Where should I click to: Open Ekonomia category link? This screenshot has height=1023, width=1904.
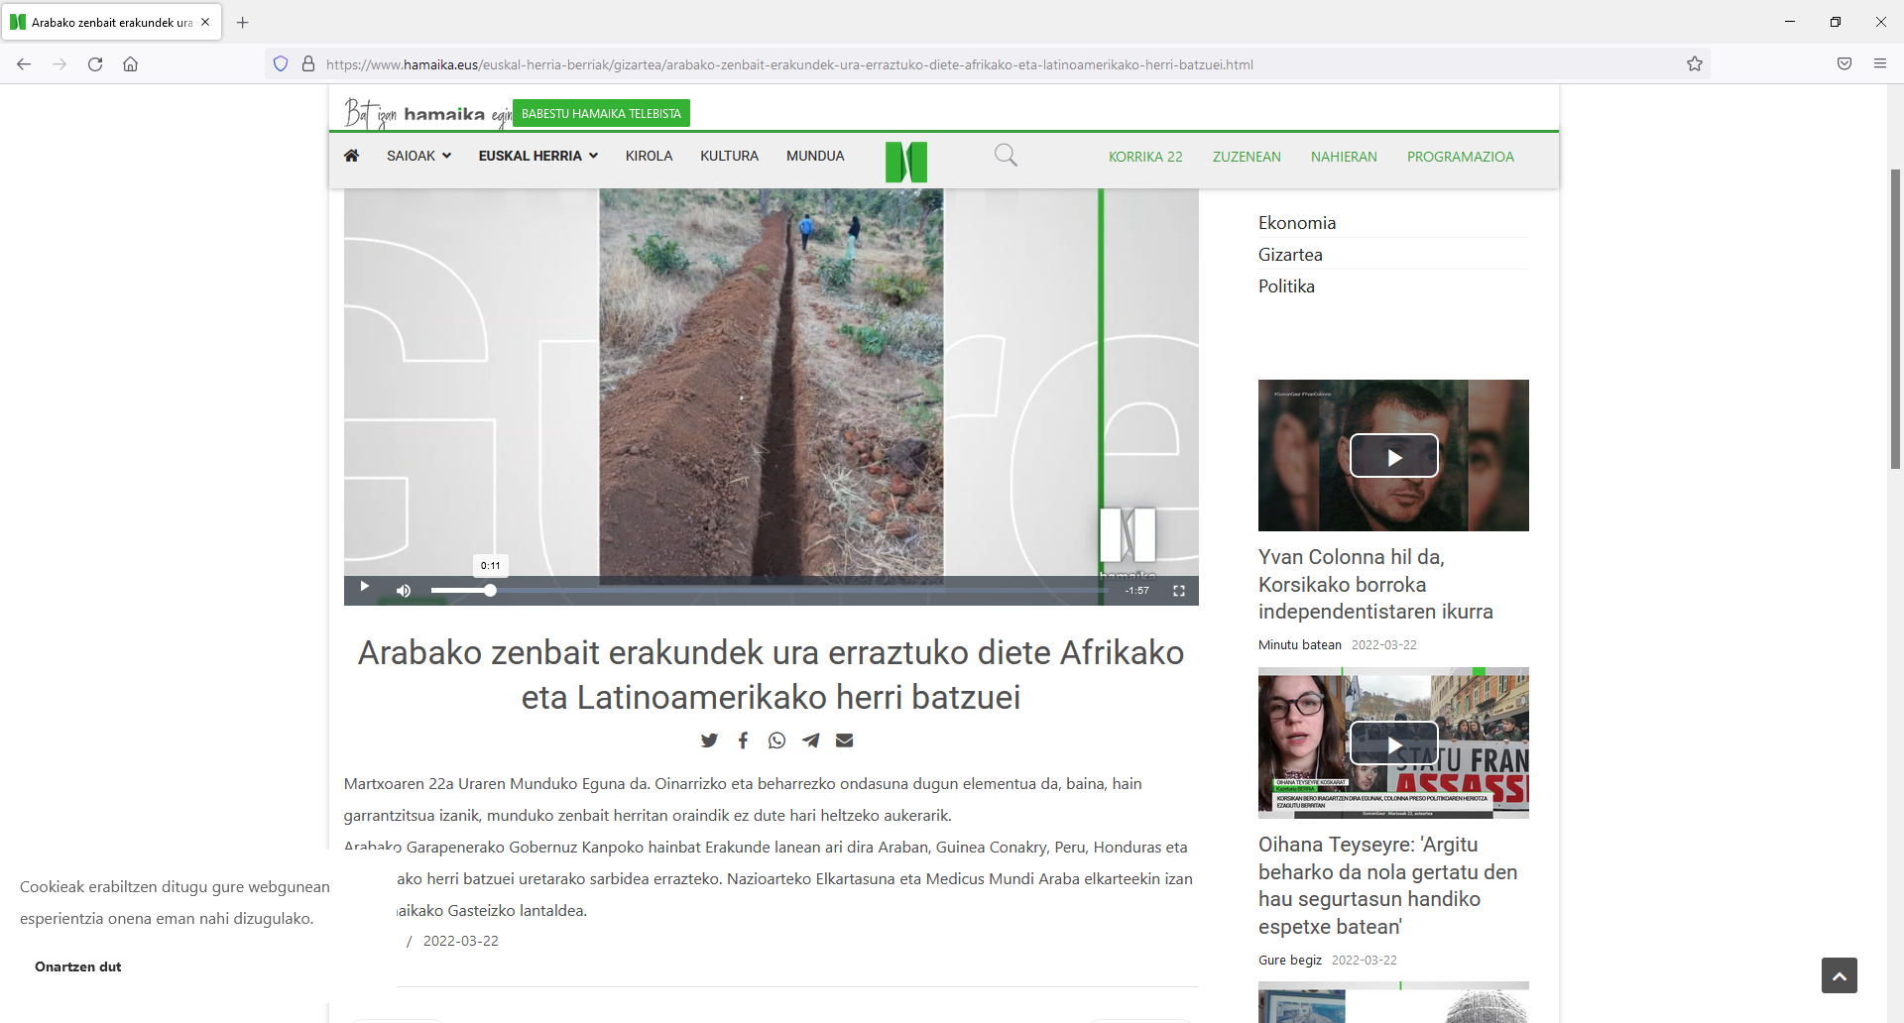pos(1297,223)
